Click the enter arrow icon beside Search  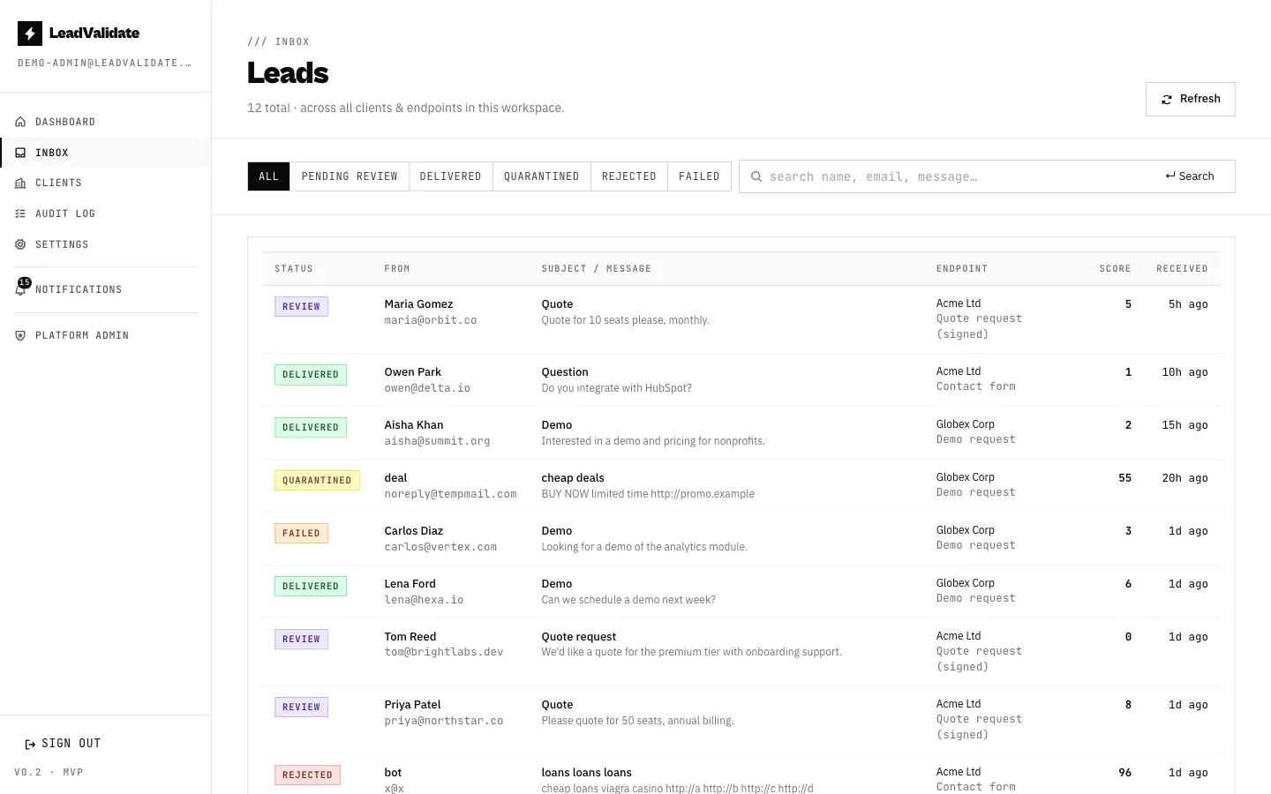[1170, 176]
